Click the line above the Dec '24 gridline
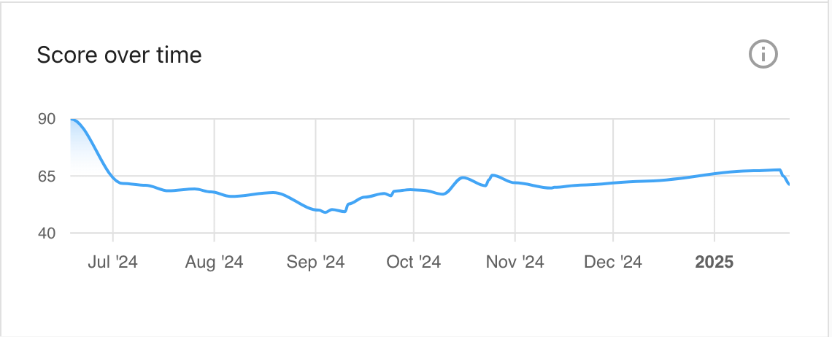Screen dimensions: 832x337 pos(613,183)
